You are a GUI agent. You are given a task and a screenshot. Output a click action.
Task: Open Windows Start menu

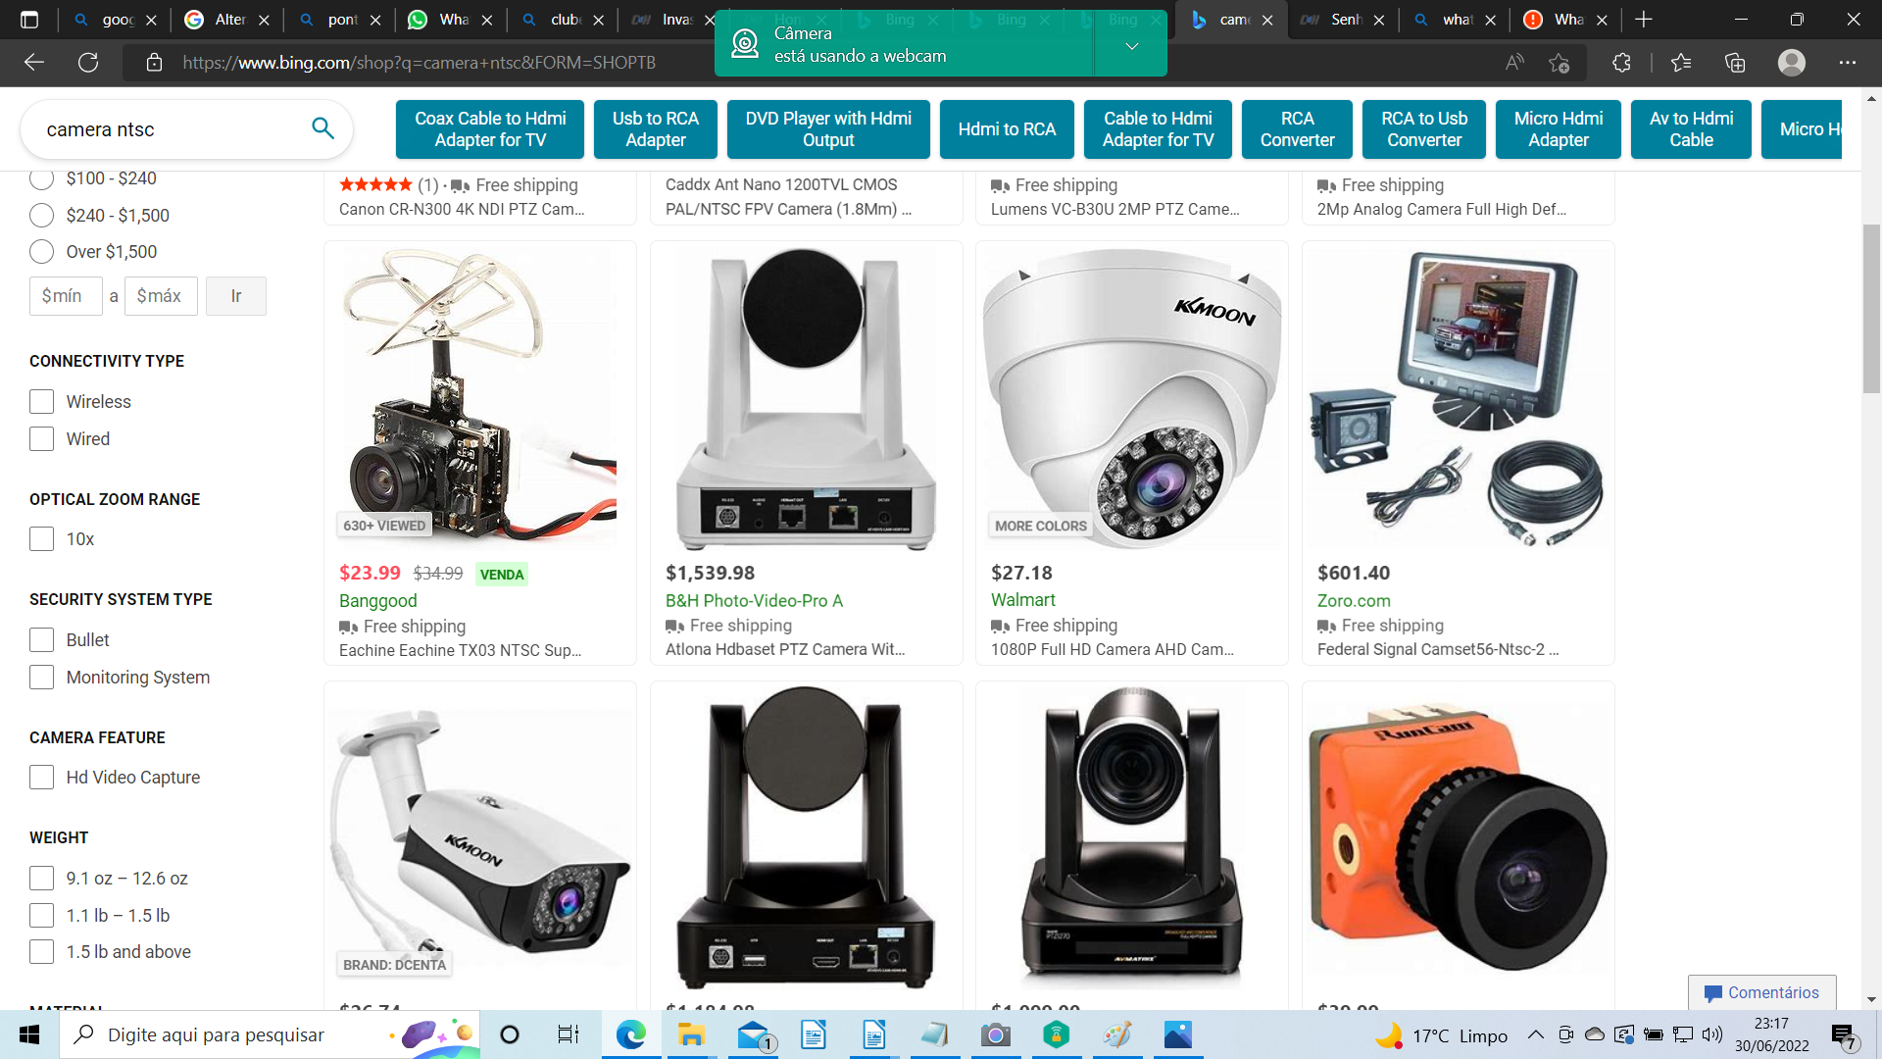[x=29, y=1034]
